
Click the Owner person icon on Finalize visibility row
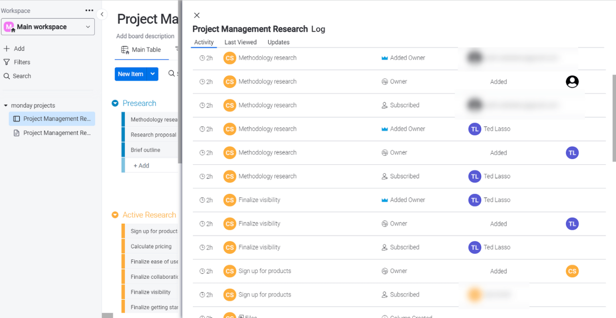click(x=384, y=224)
